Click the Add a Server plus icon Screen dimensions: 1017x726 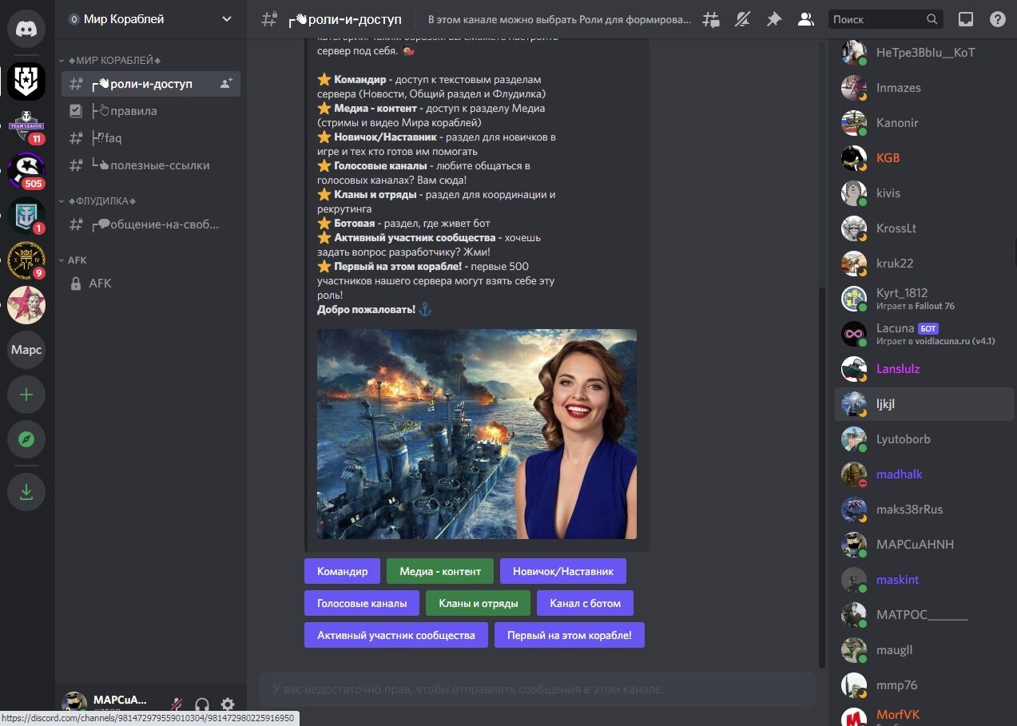tap(26, 395)
